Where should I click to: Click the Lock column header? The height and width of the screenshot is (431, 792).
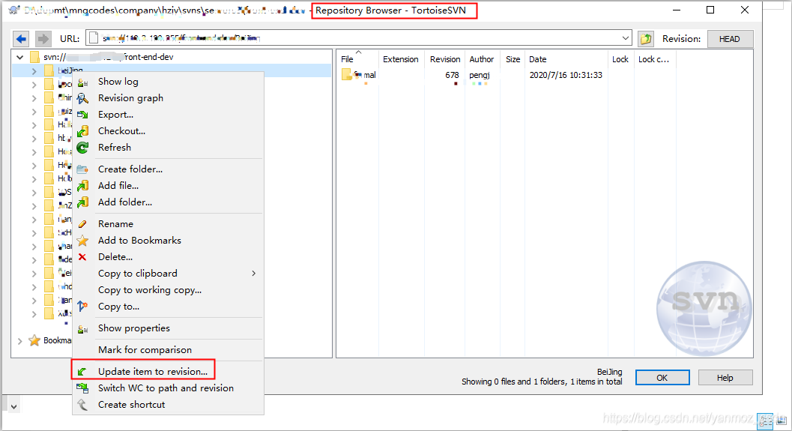pyautogui.click(x=620, y=59)
